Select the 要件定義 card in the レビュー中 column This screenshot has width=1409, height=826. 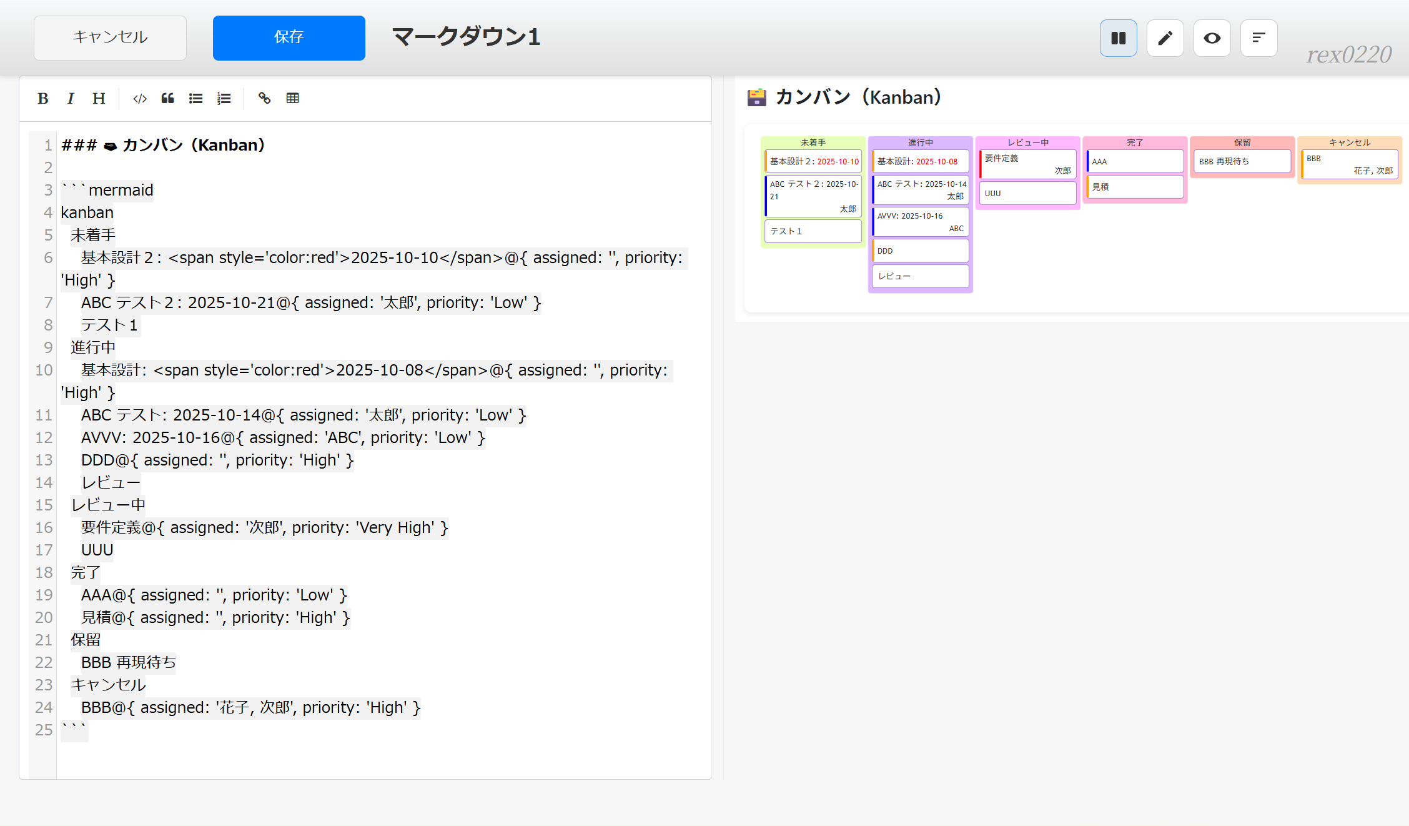1027,164
